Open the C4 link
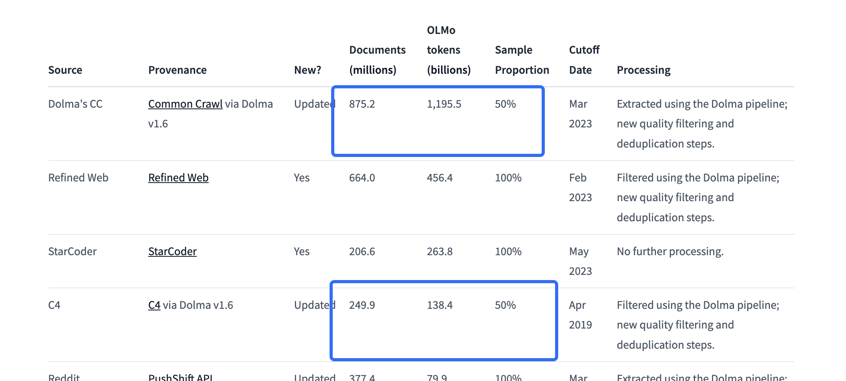 [154, 305]
